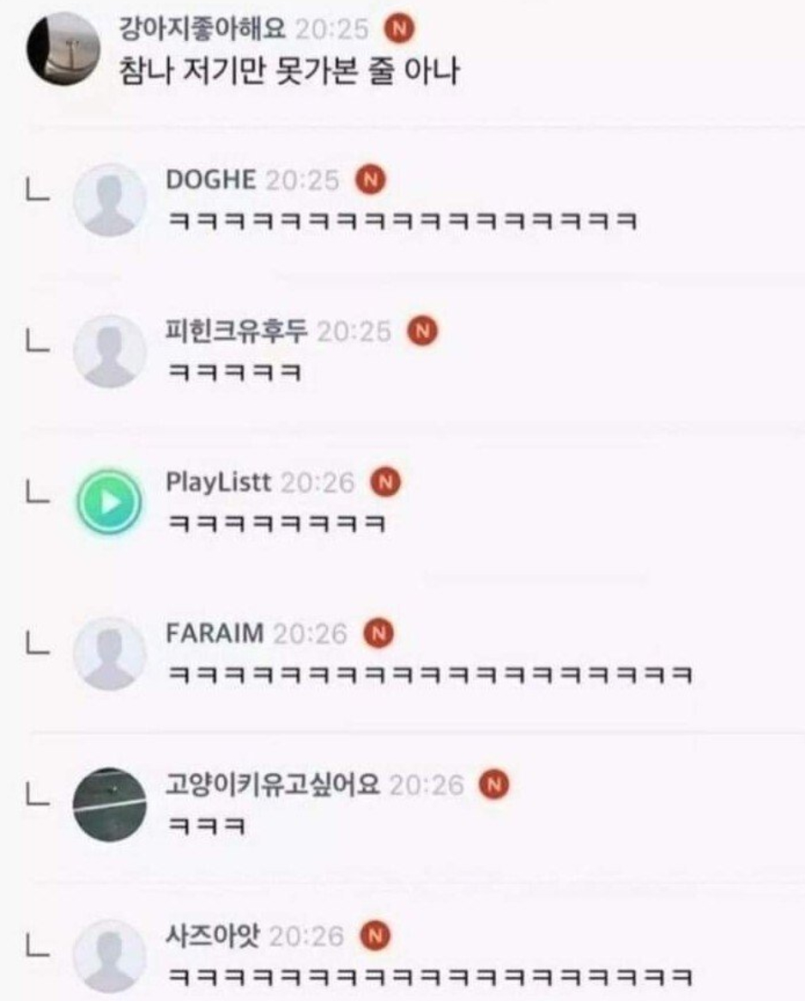Open the FARAIM username link

pos(215,633)
